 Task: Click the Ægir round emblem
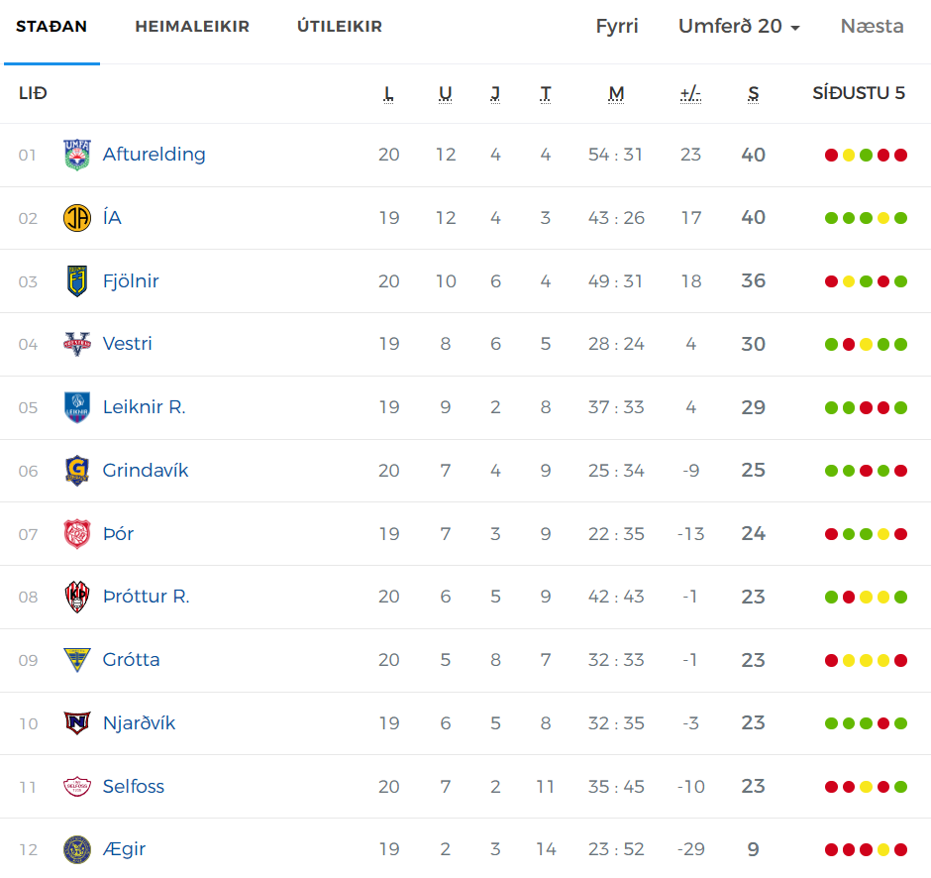click(x=77, y=849)
